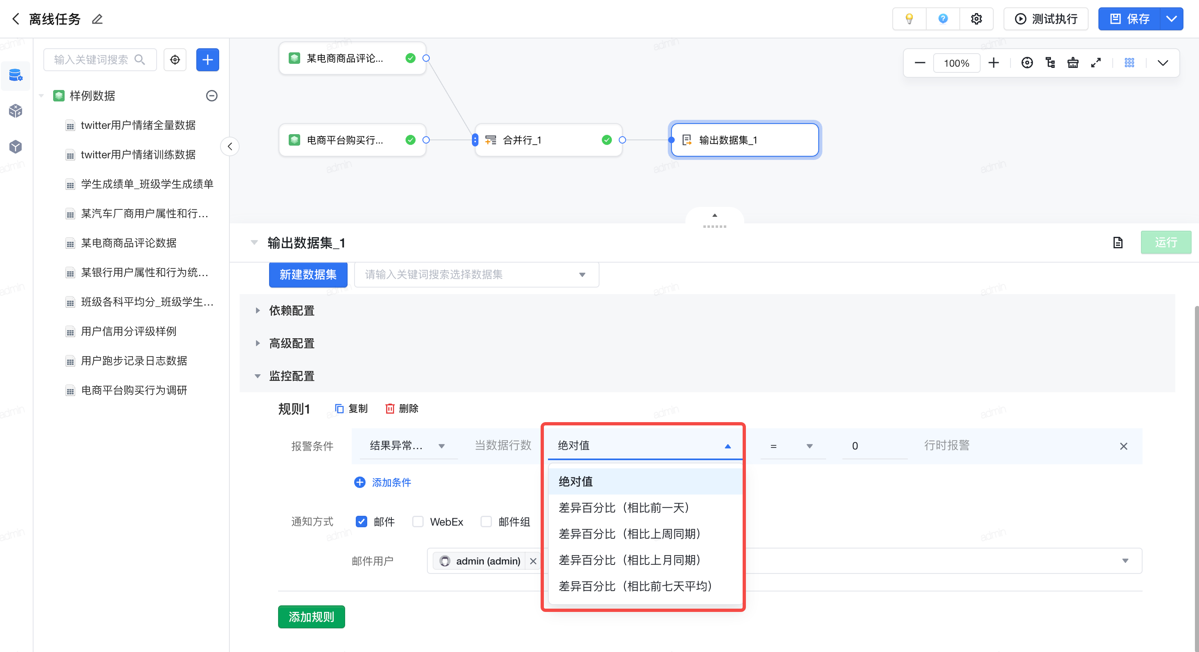Choose 绝对值 from the dropdown list
1199x652 pixels.
(x=644, y=481)
